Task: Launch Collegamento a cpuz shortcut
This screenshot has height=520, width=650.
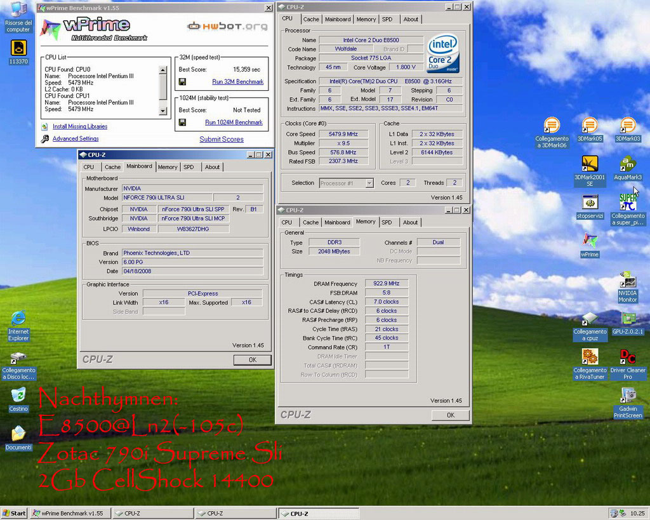Action: pos(590,326)
